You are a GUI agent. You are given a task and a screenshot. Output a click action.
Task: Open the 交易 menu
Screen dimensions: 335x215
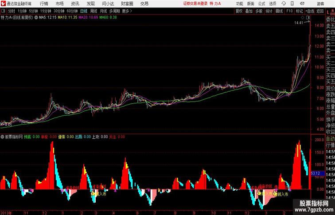pos(144,4)
